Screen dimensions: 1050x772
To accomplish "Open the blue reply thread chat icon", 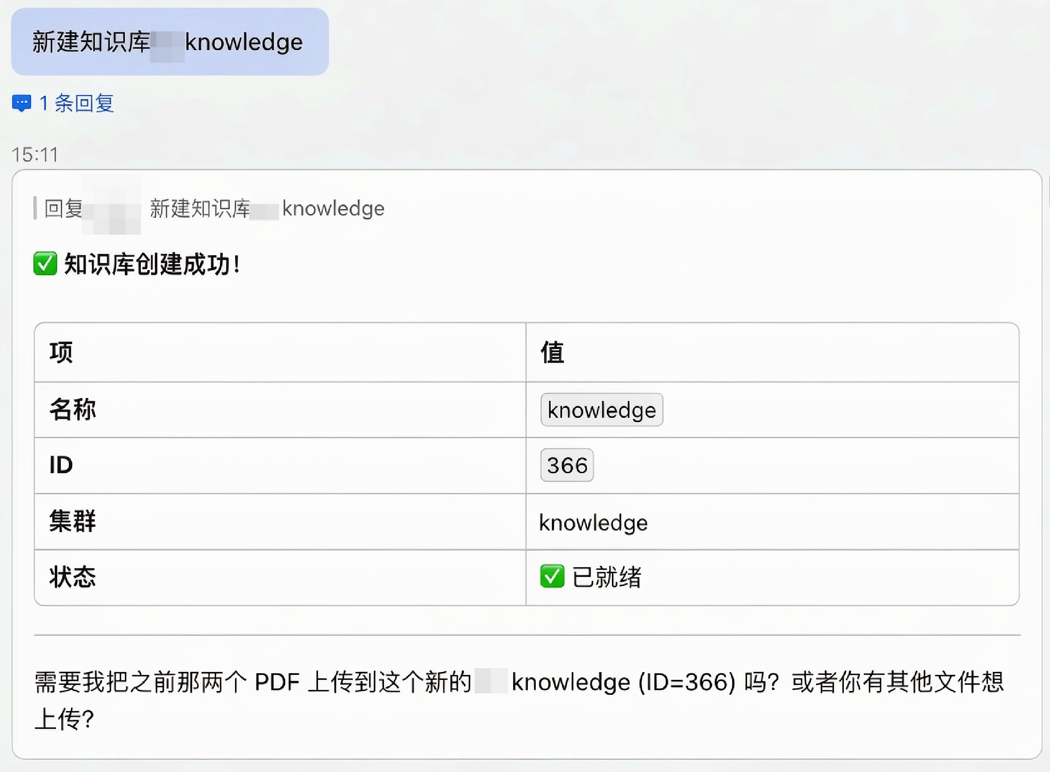I will click(21, 103).
